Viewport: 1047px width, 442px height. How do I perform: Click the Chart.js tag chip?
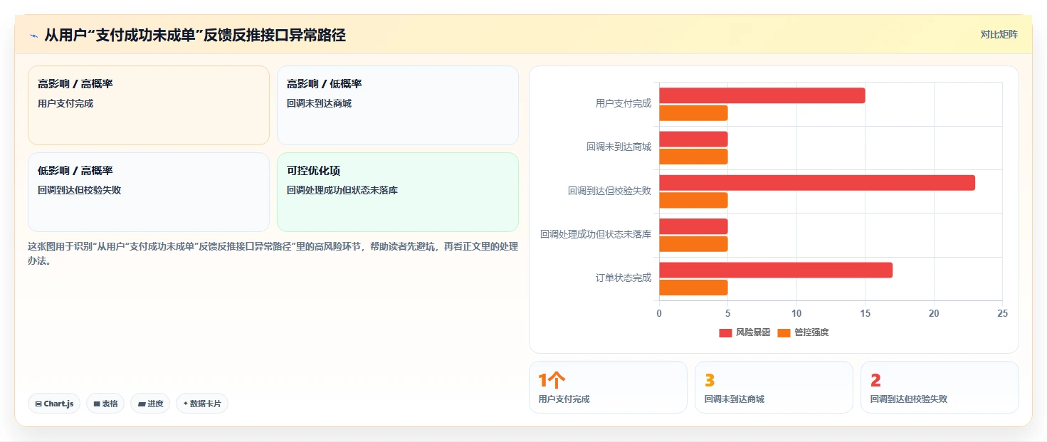[x=54, y=404]
